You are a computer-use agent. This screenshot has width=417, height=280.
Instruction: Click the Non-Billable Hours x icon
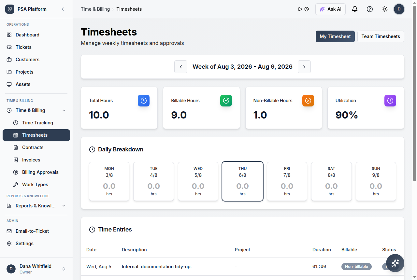[x=308, y=101]
